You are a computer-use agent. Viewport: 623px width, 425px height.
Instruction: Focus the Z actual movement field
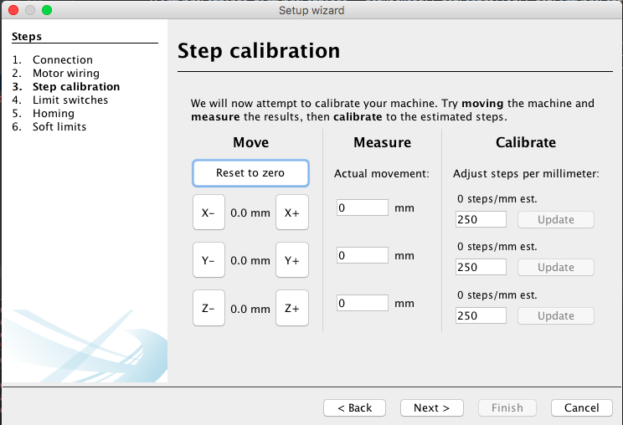[363, 303]
